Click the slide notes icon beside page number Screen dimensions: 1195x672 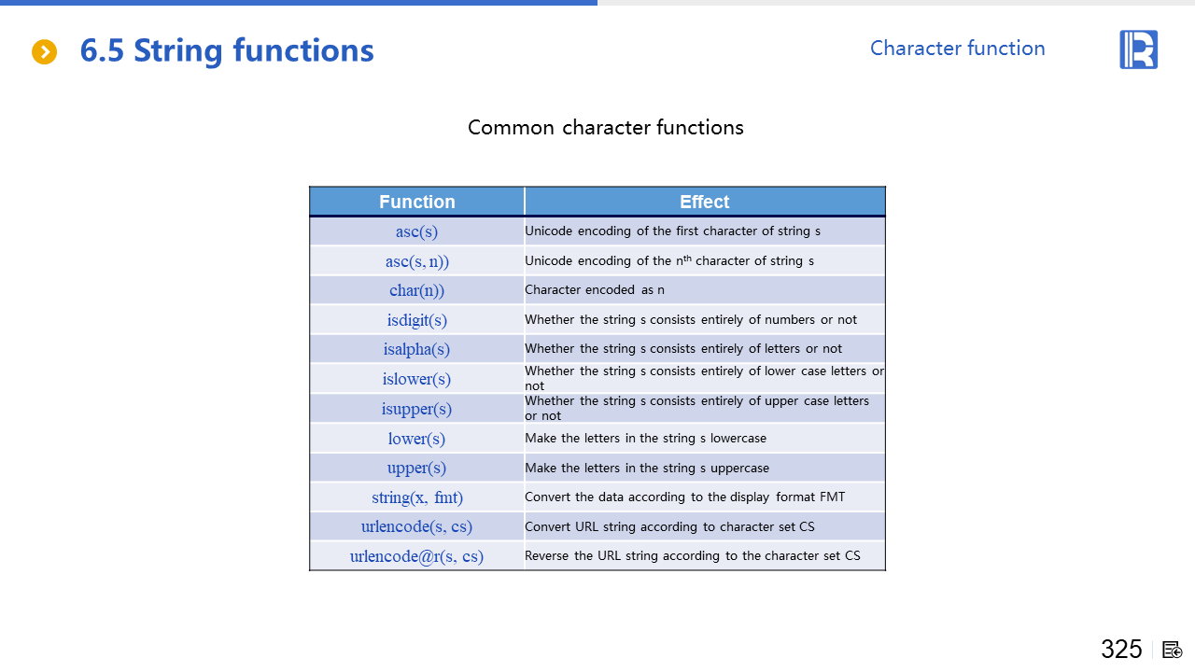tap(1173, 650)
